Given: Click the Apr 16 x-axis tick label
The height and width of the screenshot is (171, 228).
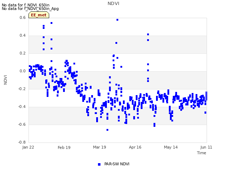Looking at the screenshot, I should coord(135,147).
